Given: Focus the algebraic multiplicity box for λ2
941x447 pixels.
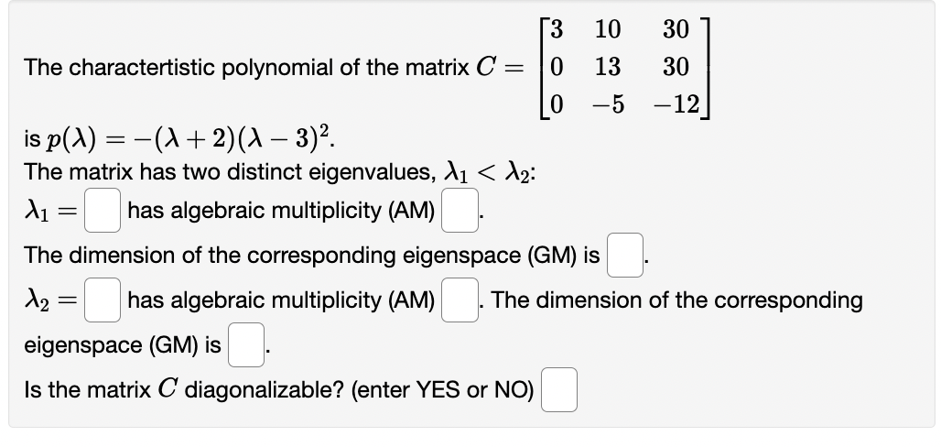Looking at the screenshot, I should tap(458, 300).
